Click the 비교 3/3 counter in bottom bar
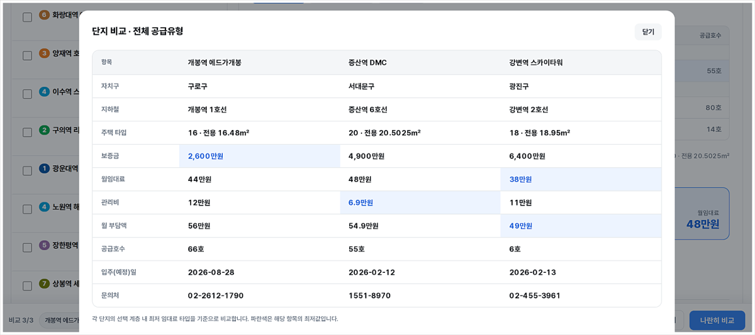 [21, 320]
